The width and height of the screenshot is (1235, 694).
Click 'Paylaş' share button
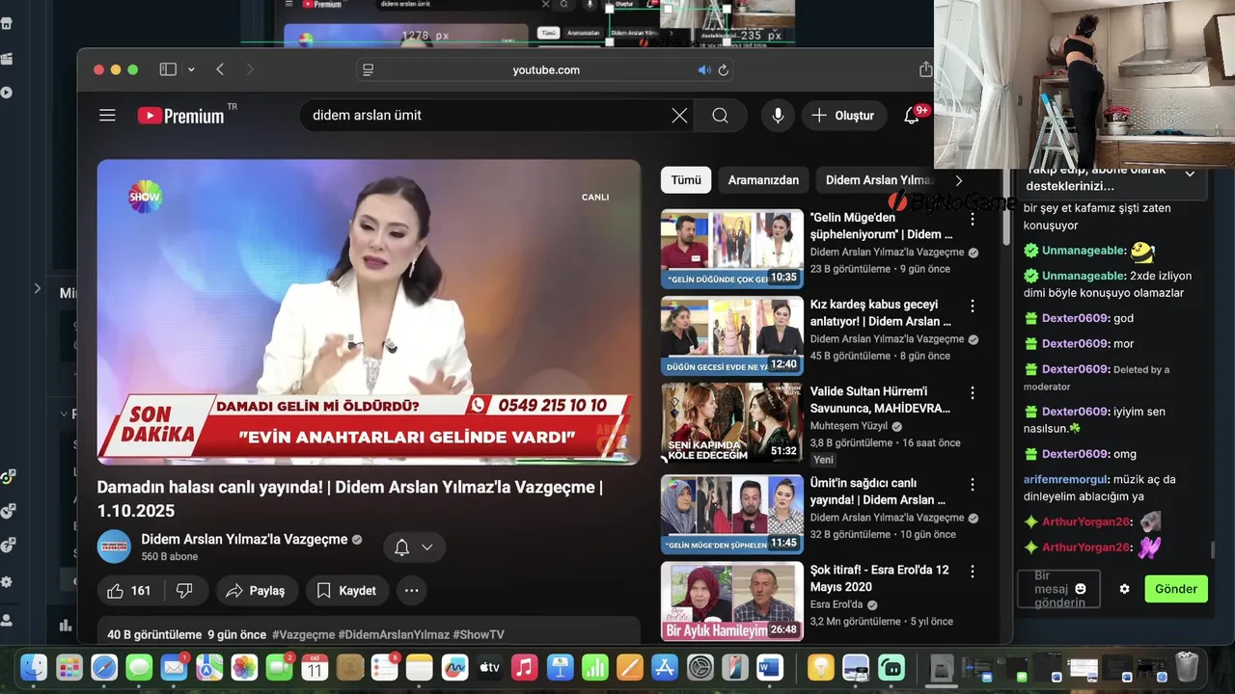[x=257, y=590]
